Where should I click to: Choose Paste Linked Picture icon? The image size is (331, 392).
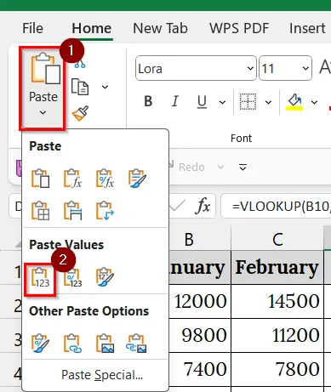[x=137, y=344]
